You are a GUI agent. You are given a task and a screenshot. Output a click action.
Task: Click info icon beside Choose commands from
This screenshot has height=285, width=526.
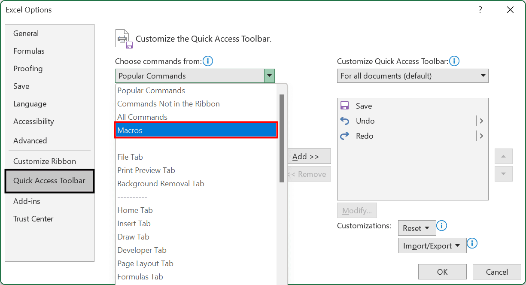(208, 61)
